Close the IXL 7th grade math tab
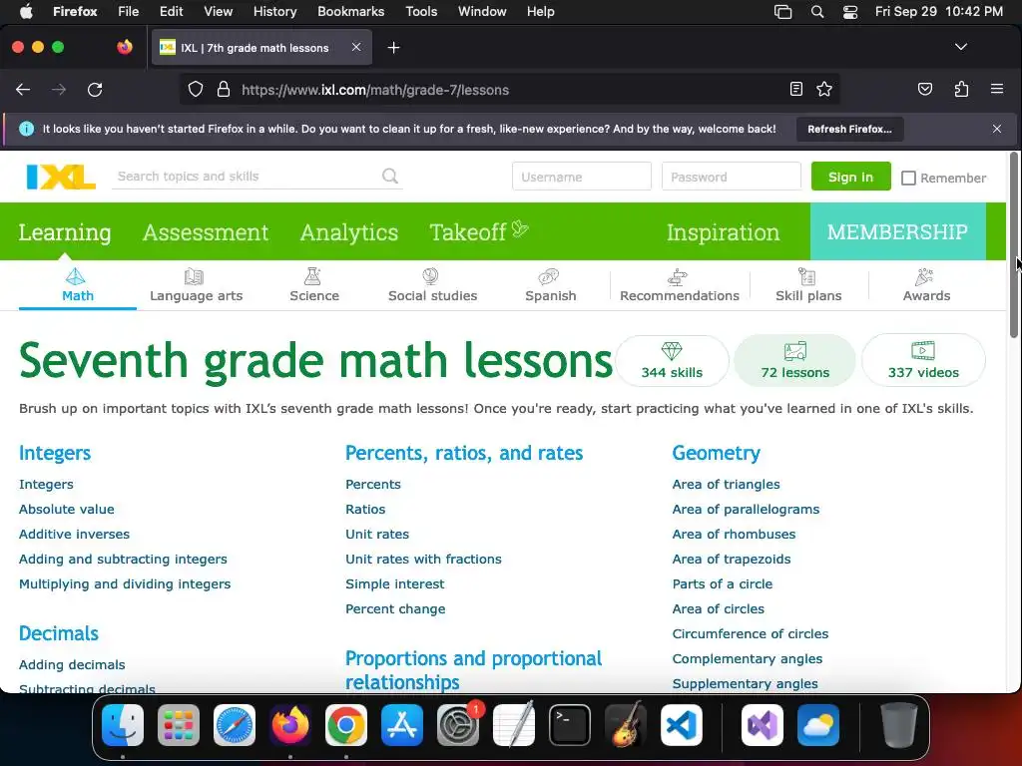 356,47
